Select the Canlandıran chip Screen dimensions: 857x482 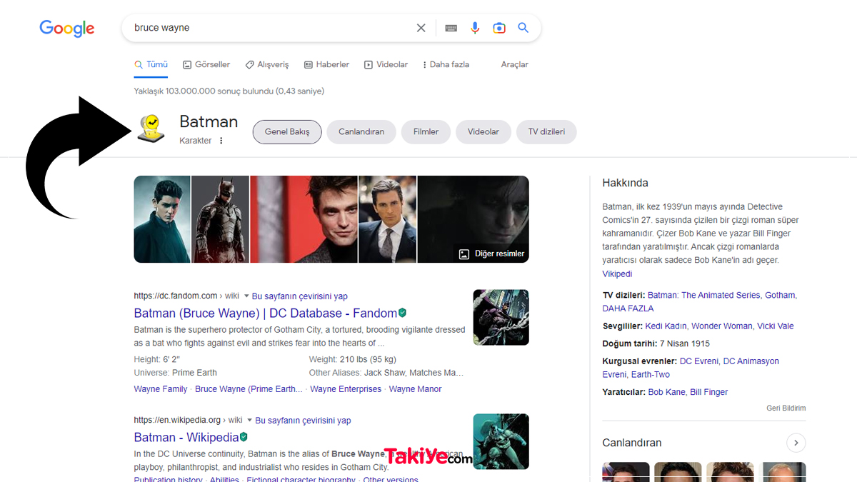(361, 132)
